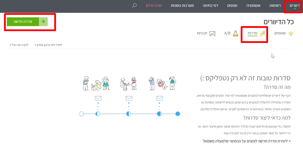Viewport: 303px width, 161px height.
Task: Click the שוטפים yellow burst icon
Action: tap(291, 33)
